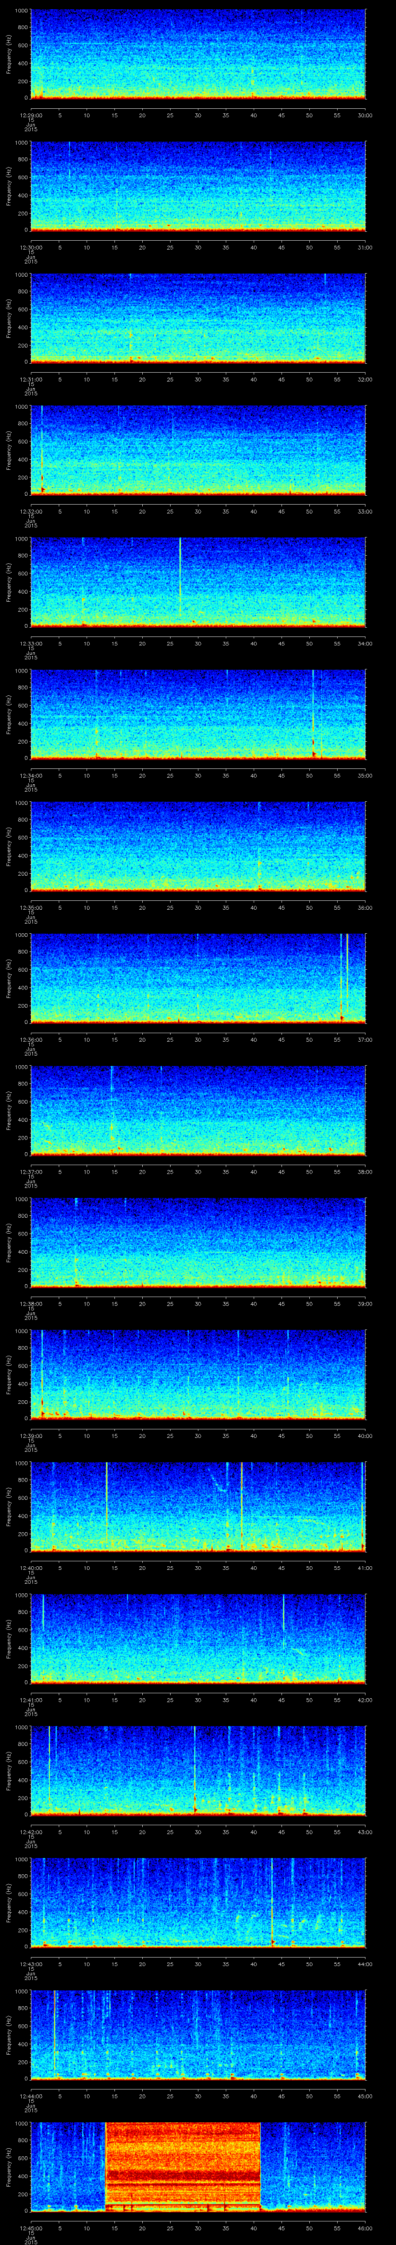Click the '15 Jun 2015' date under 12:29:00
Viewport: 396px width, 2245px height.
click(x=31, y=125)
